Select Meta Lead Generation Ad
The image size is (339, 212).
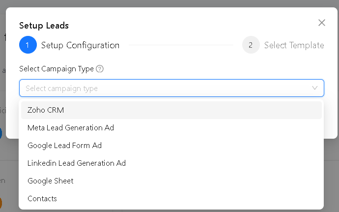[x=171, y=128]
